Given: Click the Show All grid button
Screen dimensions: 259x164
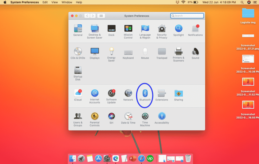Looking at the screenshot, I should pos(101,16).
